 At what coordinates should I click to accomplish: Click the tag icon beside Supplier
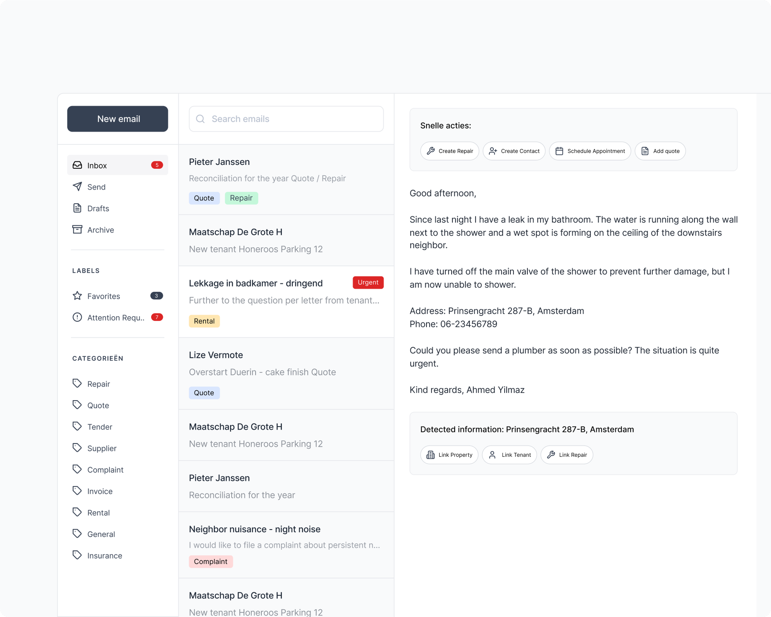[x=77, y=448]
